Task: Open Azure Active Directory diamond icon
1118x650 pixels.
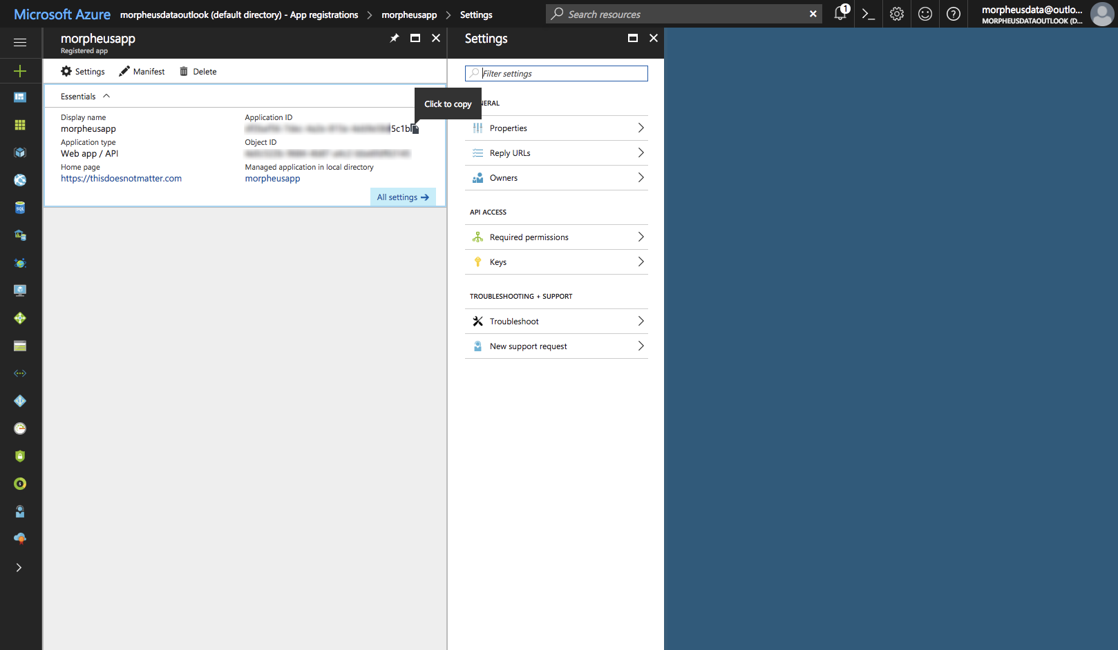Action: [x=20, y=401]
